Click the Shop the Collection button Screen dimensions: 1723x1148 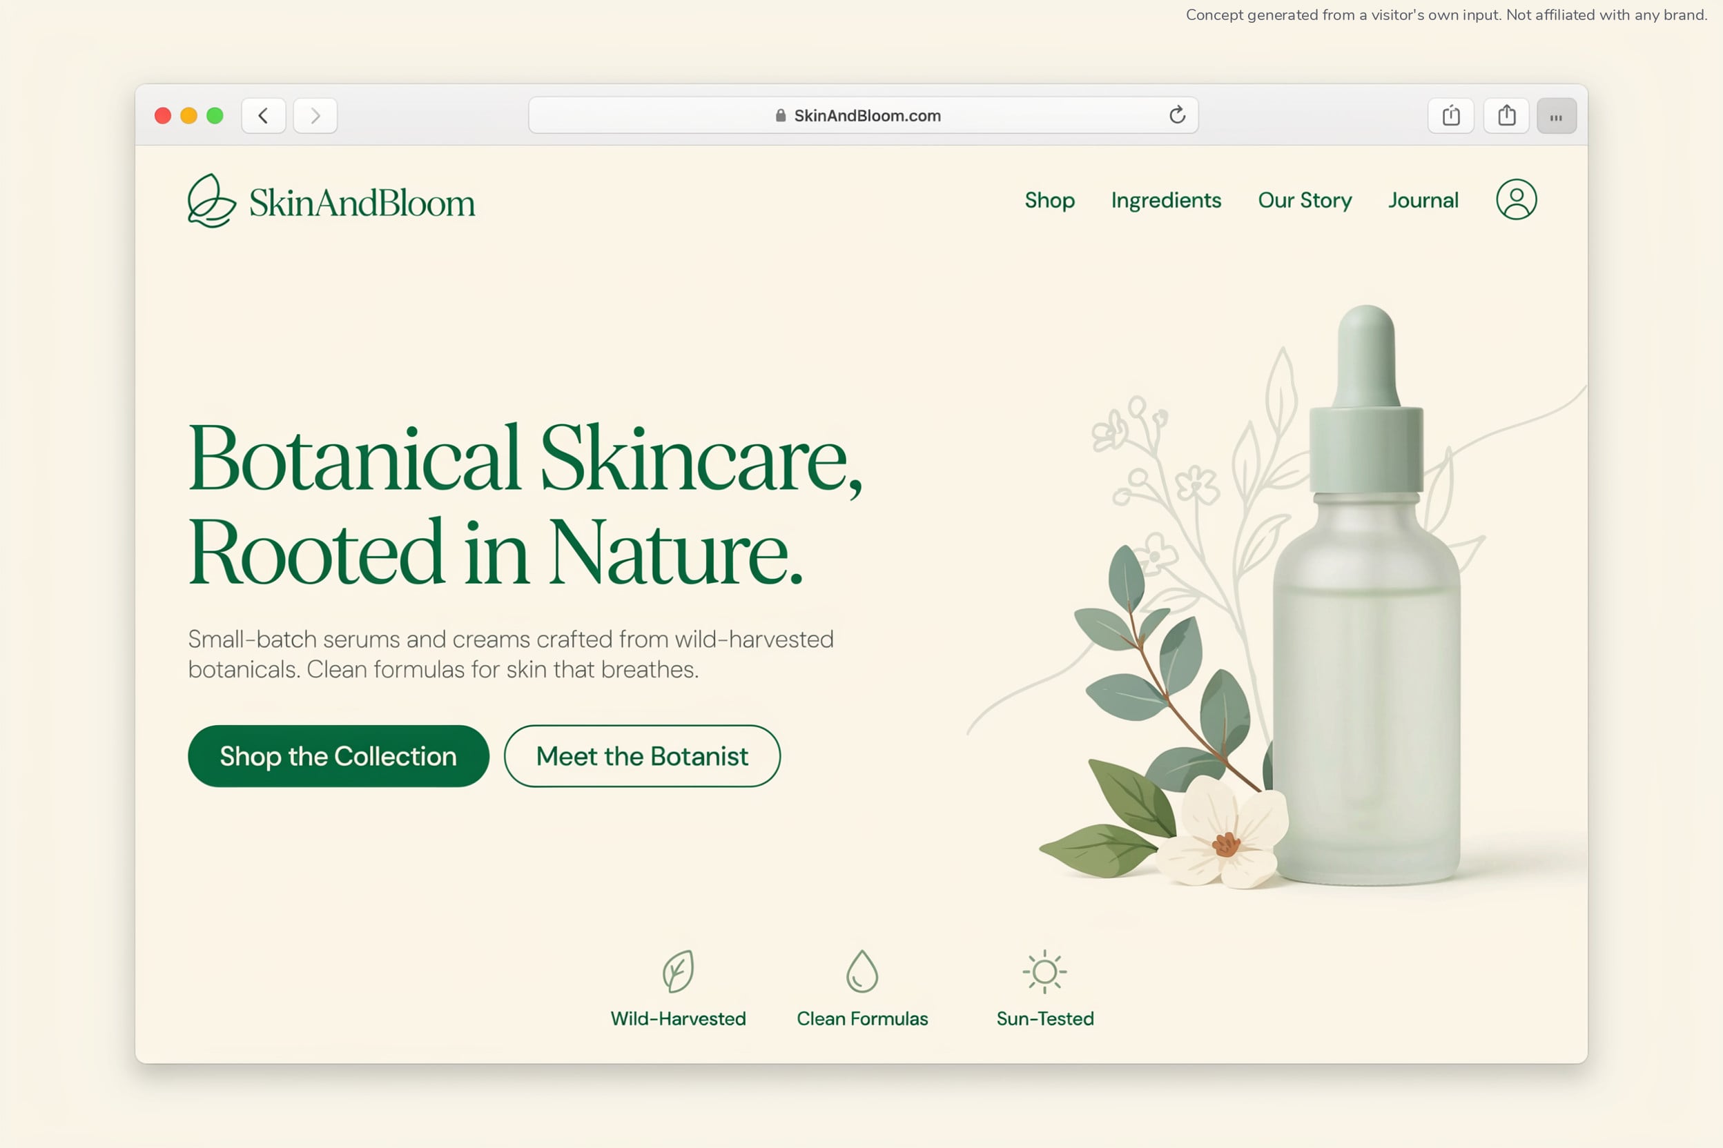(x=338, y=756)
